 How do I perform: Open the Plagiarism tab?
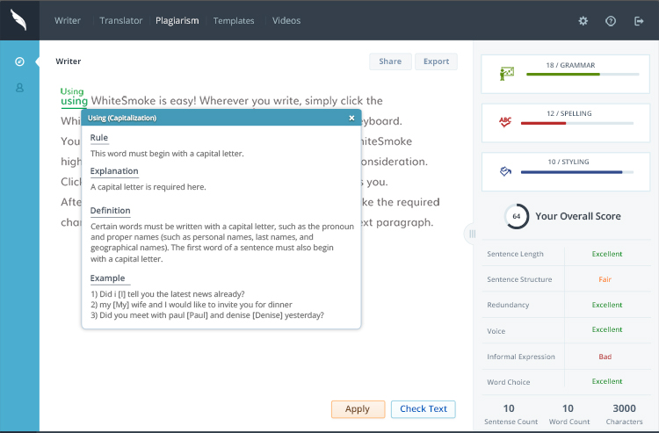[x=177, y=20]
